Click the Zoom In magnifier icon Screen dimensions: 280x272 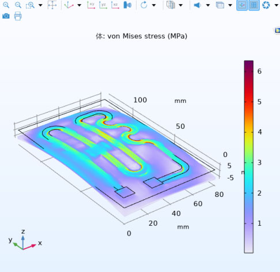click(6, 5)
